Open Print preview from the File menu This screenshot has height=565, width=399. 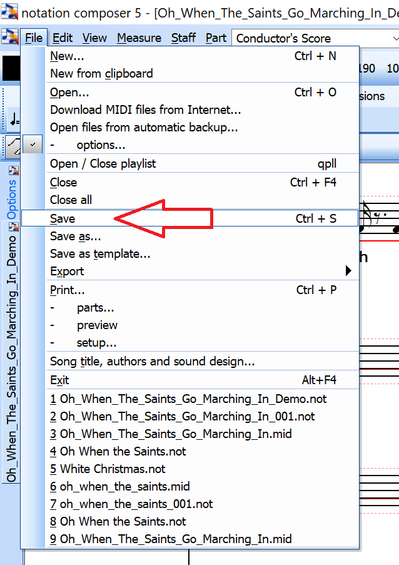[x=97, y=325]
